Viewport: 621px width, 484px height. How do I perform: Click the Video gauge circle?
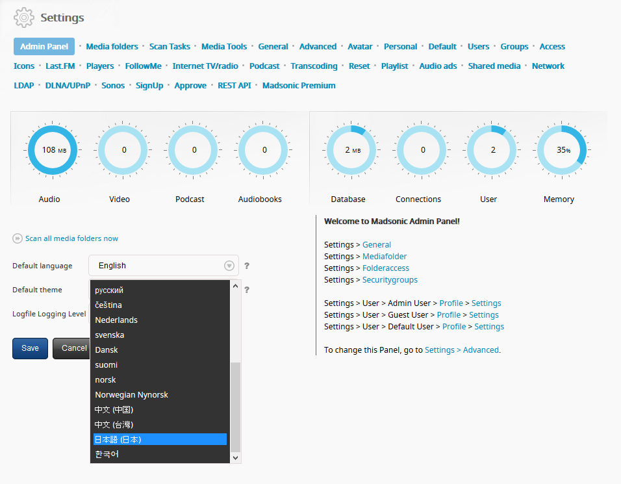click(x=123, y=150)
